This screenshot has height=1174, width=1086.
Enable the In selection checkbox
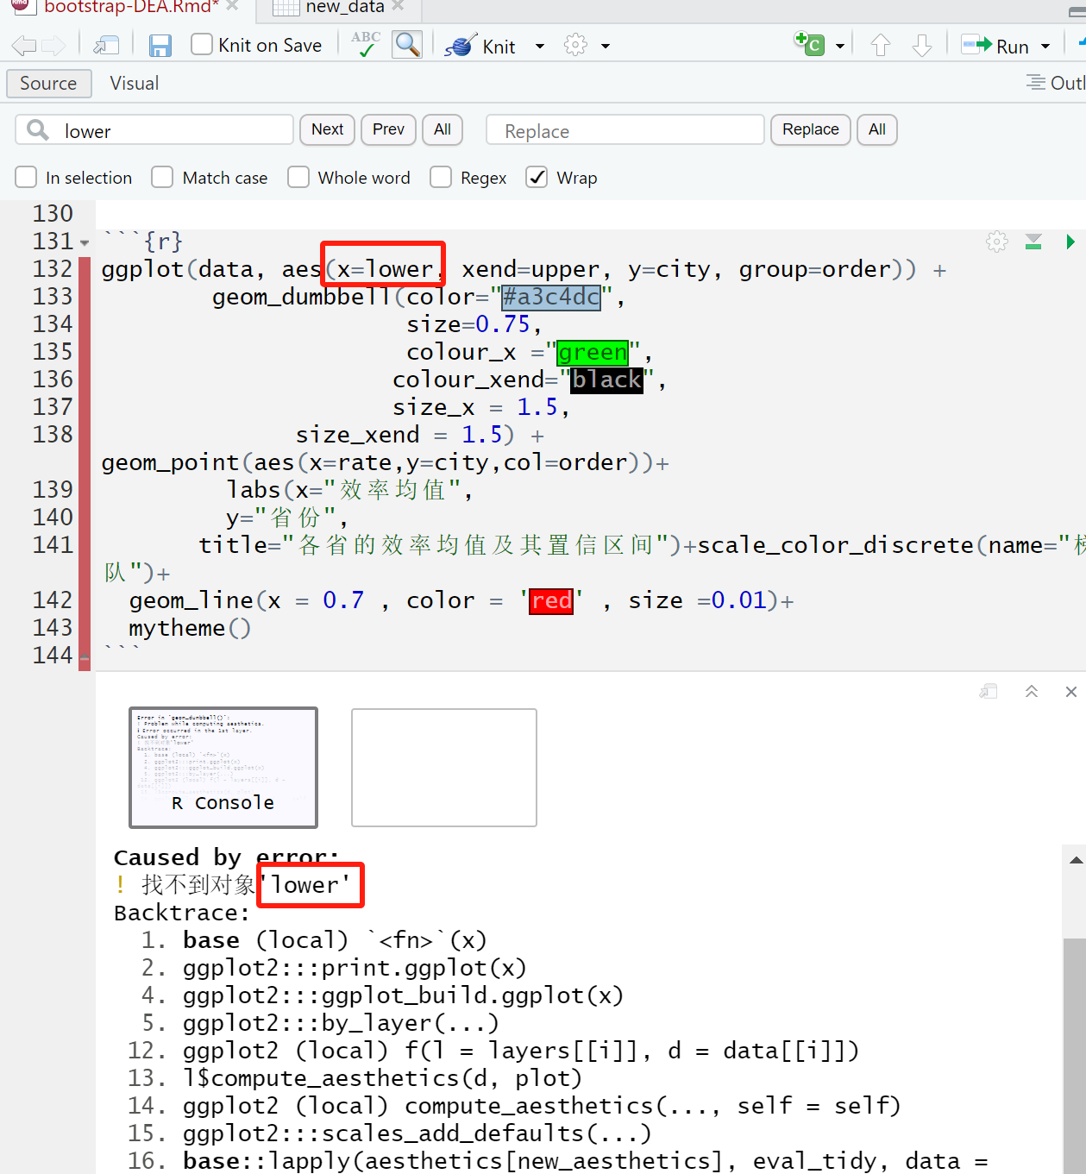click(x=26, y=177)
